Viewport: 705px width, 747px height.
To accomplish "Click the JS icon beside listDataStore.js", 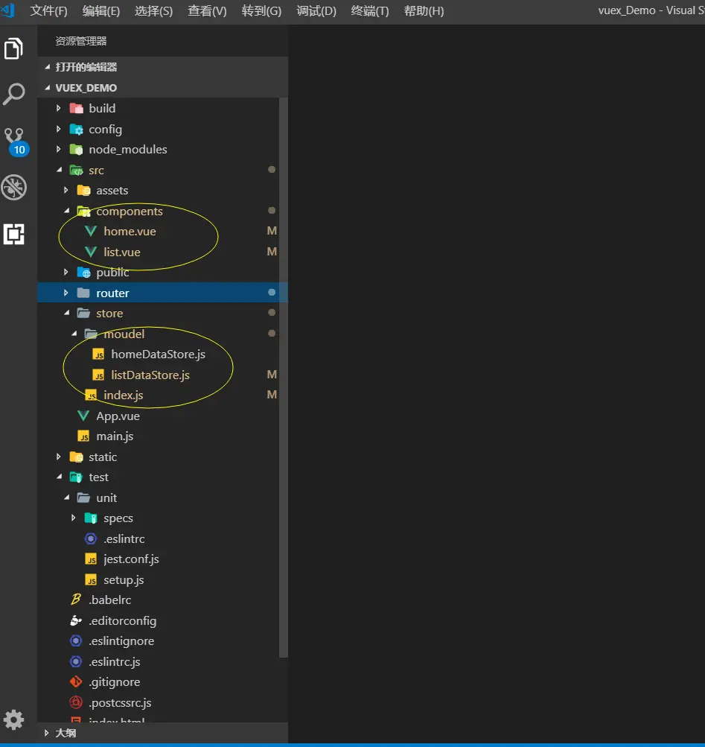I will [98, 375].
